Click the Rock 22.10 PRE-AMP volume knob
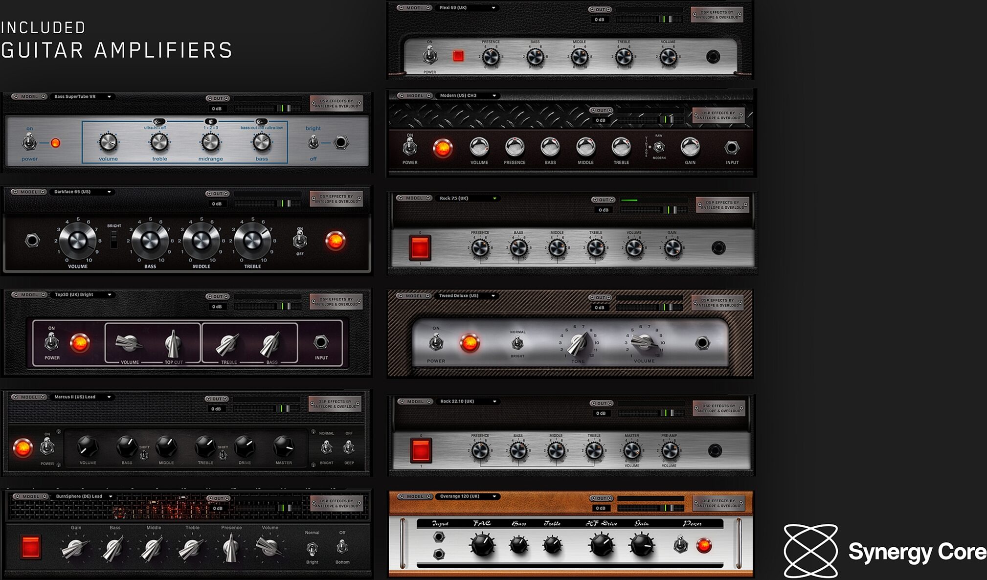 click(x=669, y=450)
